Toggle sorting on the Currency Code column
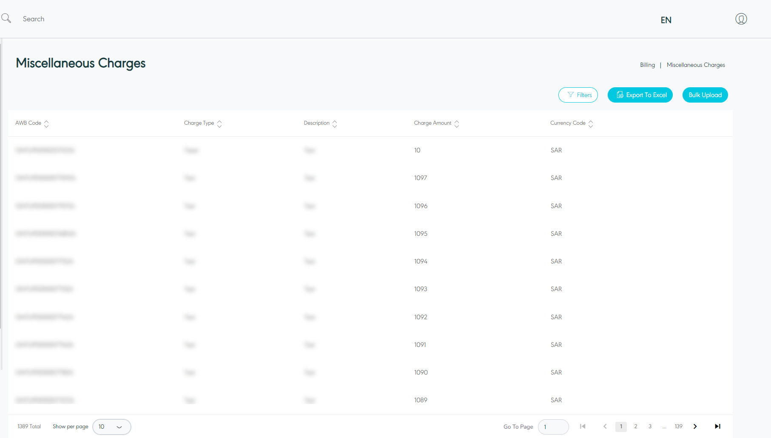771x438 pixels. tap(591, 123)
